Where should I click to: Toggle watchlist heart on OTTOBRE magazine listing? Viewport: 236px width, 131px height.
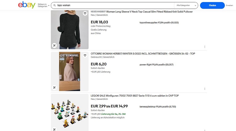coord(85,55)
